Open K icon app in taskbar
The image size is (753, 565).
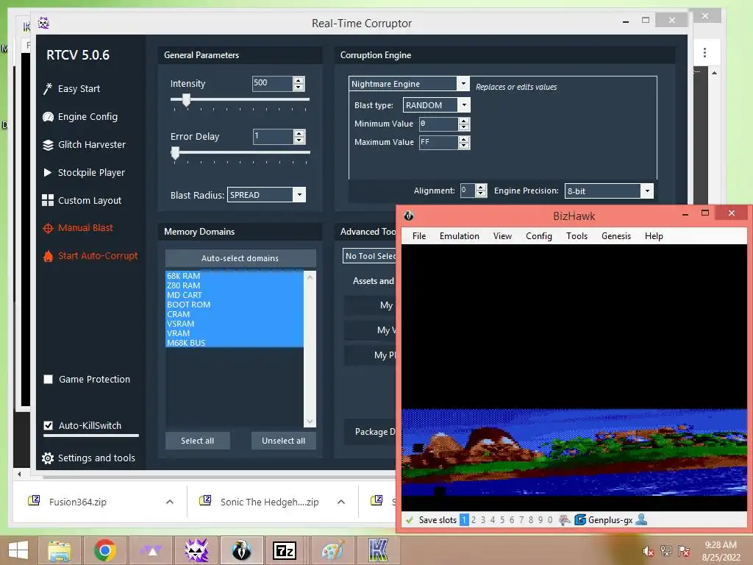378,550
